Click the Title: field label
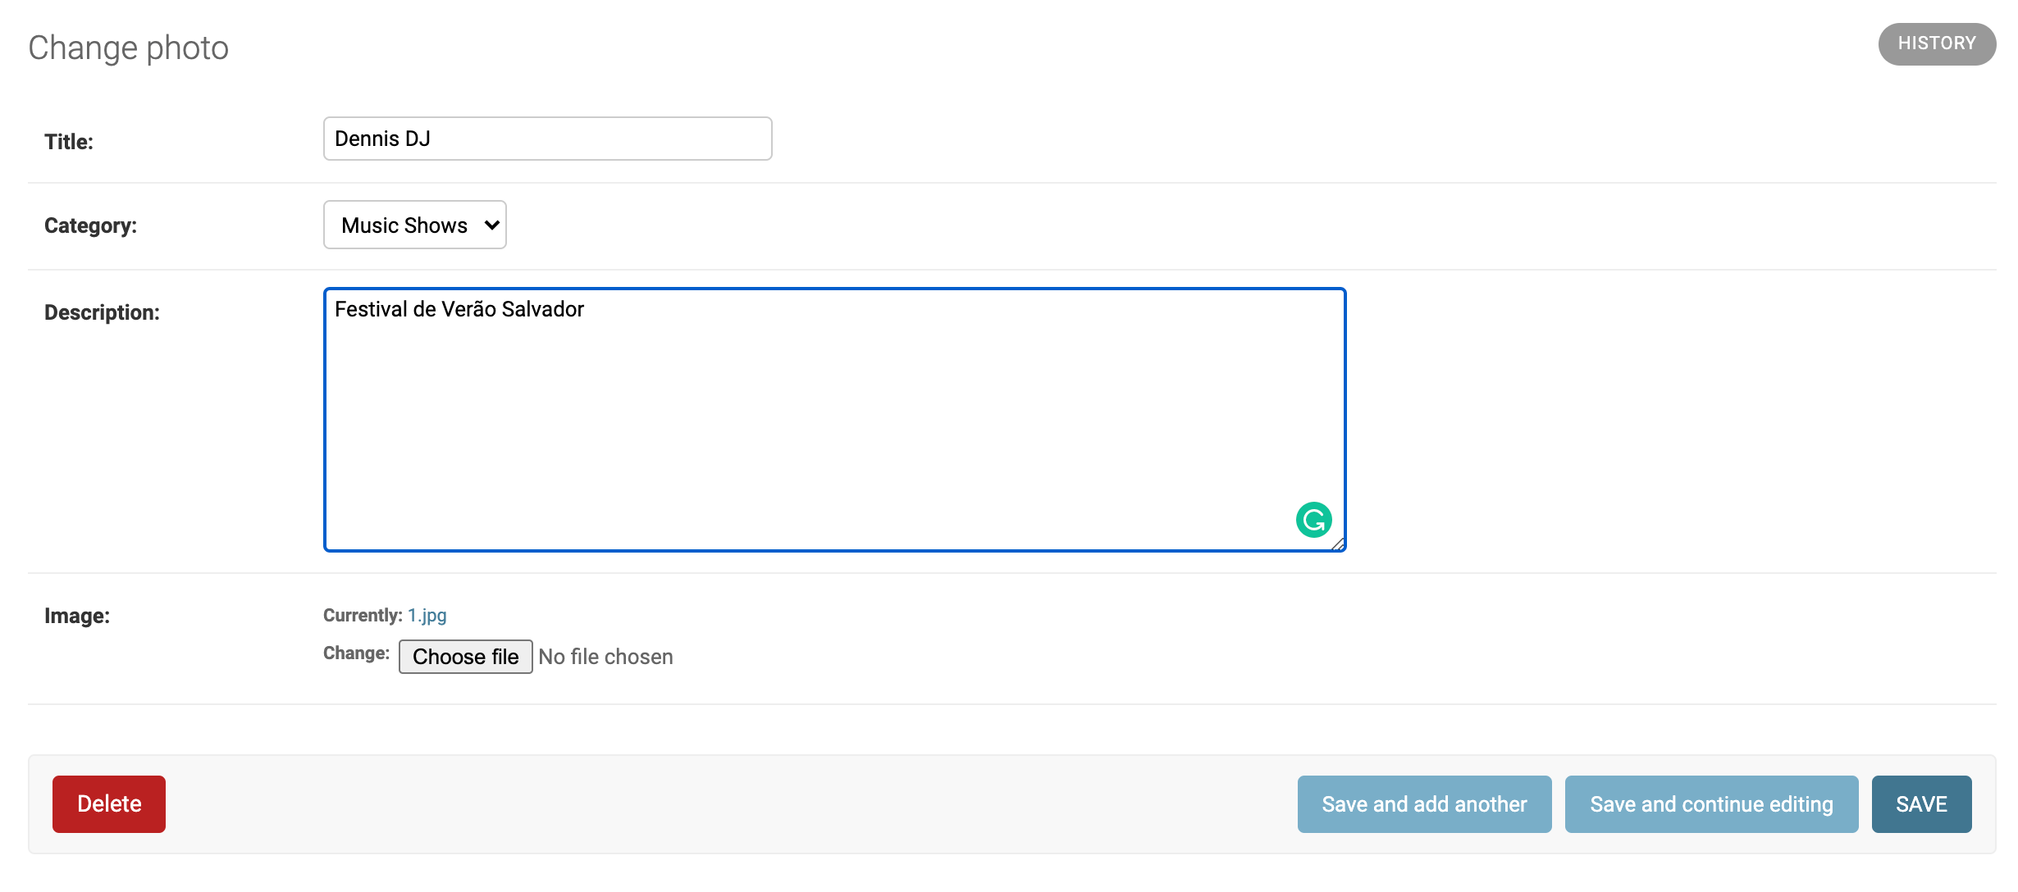Screen dimensions: 2018x892 pyautogui.click(x=69, y=142)
